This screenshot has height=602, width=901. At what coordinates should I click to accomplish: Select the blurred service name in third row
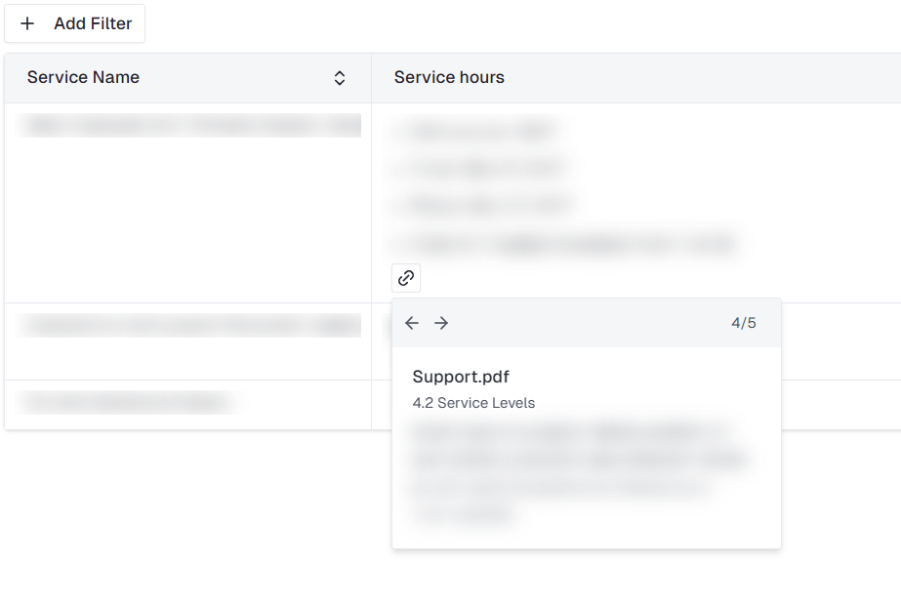[127, 401]
